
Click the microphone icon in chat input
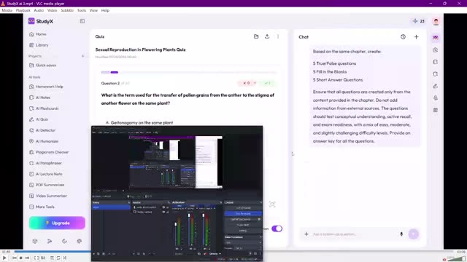coord(401,234)
